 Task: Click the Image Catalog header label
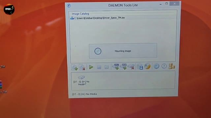tap(80, 14)
